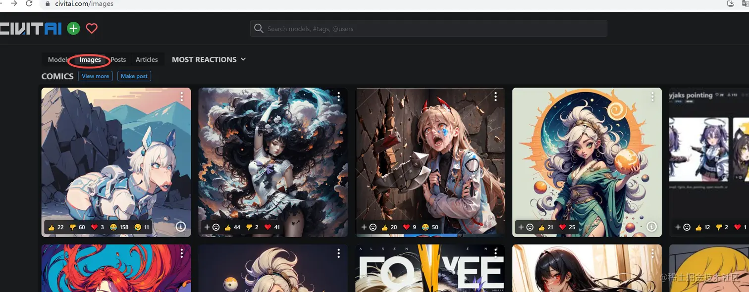Screen dimensions: 749x292
Task: Toggle the laugh 158 reaction
Action: tap(119, 227)
